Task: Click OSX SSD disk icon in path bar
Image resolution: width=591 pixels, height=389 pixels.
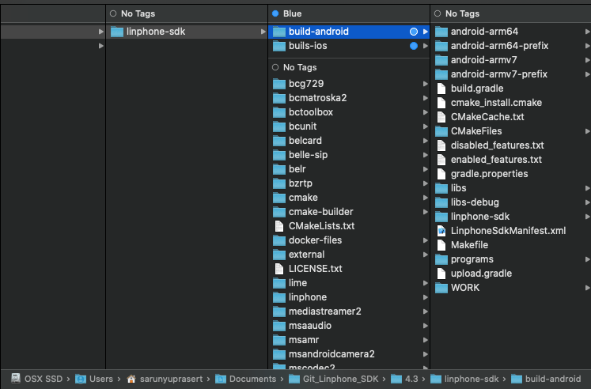Action: pos(16,379)
